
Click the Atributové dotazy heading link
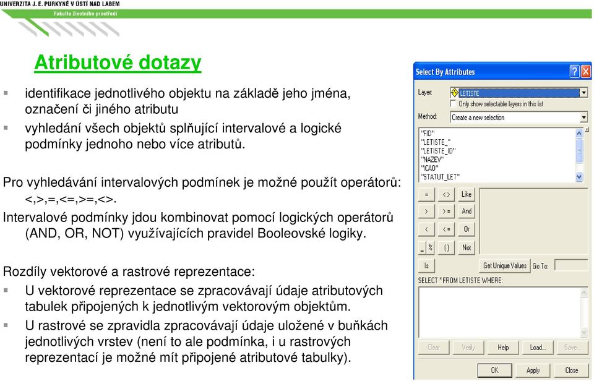(118, 62)
